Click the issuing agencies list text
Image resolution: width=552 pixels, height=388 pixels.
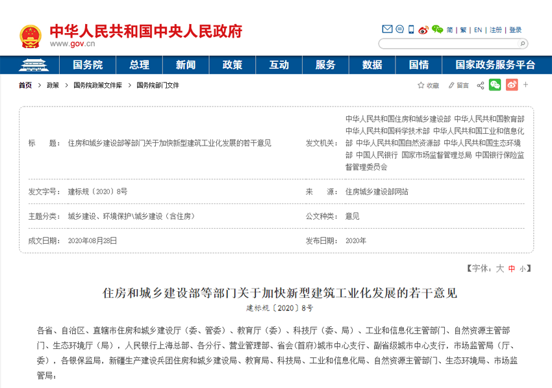[434, 143]
